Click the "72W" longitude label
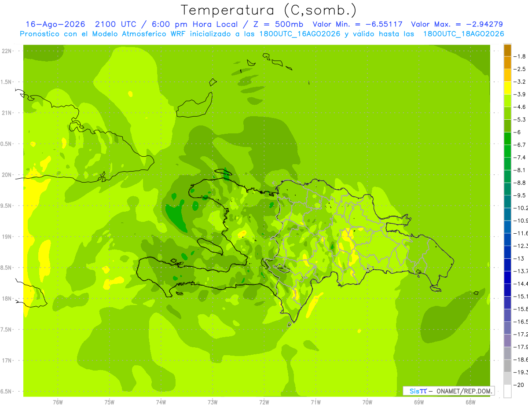The width and height of the screenshot is (528, 408). tap(264, 402)
